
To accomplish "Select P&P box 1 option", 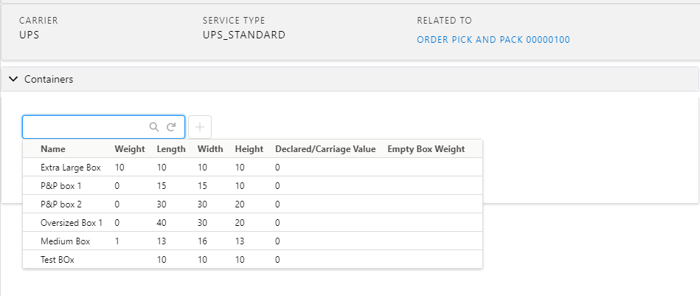I will tap(253, 186).
